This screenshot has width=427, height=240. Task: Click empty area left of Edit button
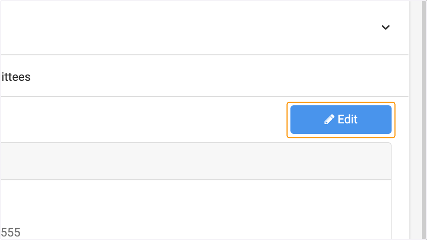(142, 120)
